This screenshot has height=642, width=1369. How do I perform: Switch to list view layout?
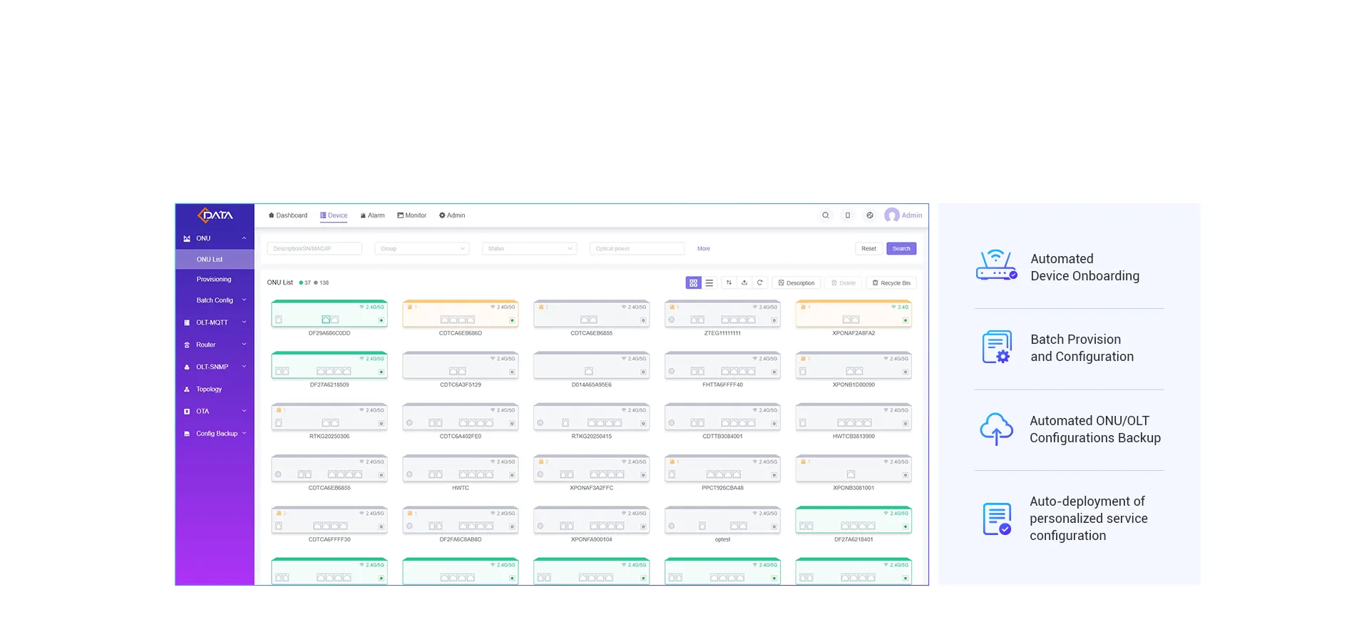(709, 283)
